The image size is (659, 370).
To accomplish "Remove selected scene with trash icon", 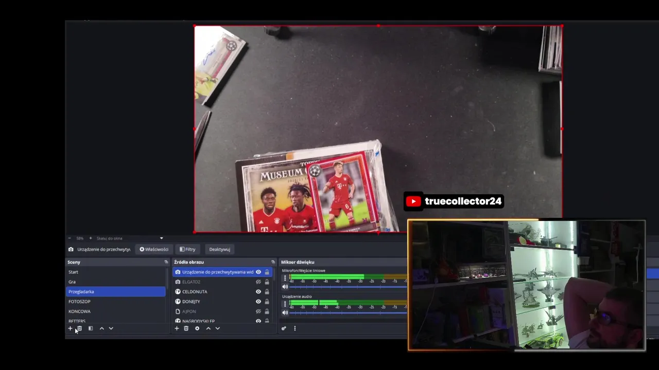I will (x=79, y=328).
